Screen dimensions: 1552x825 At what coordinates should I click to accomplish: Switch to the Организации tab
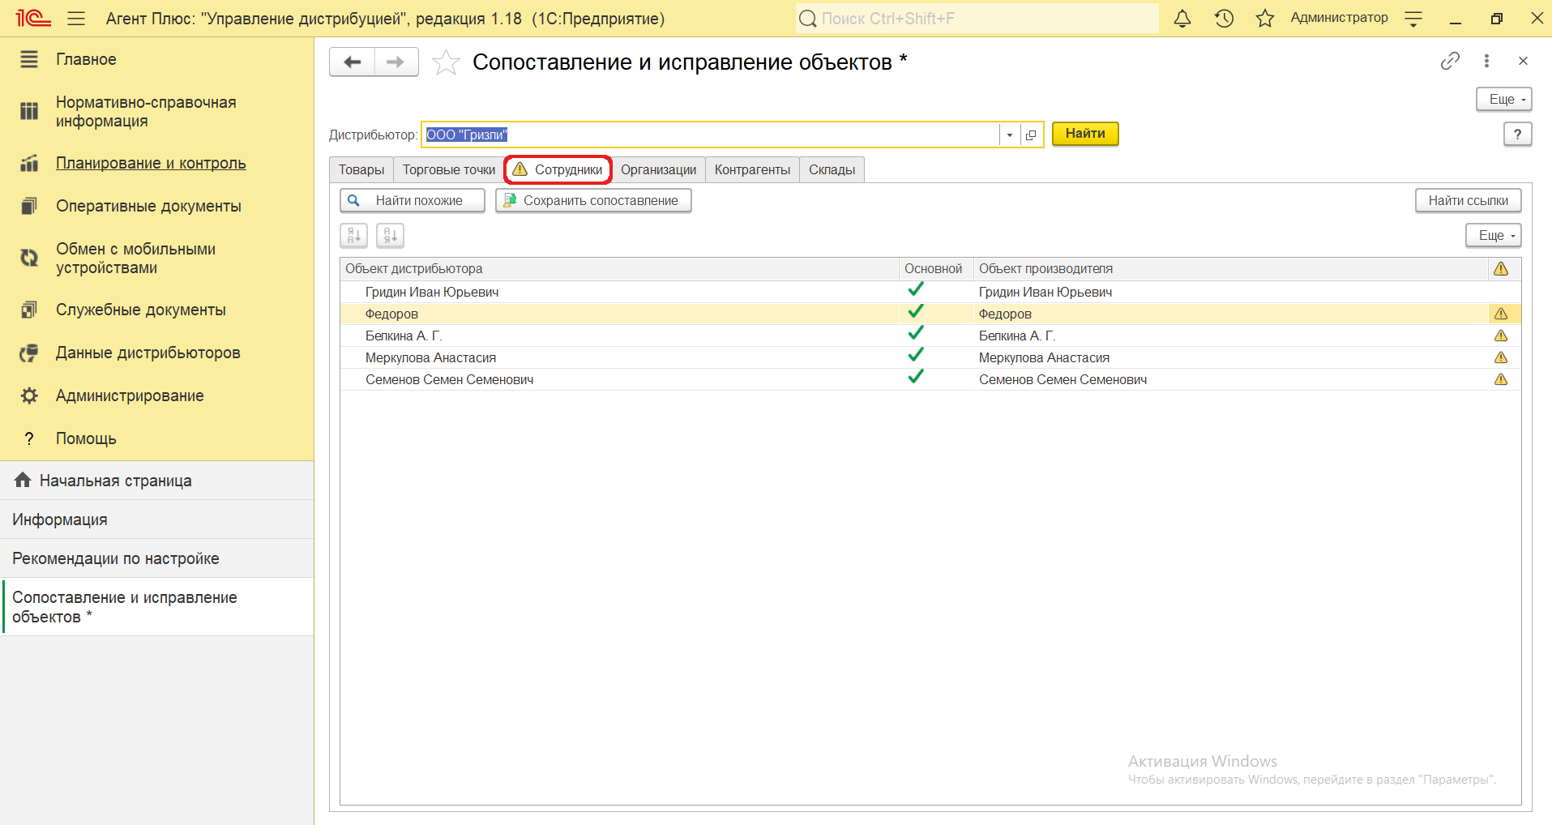pyautogui.click(x=659, y=169)
